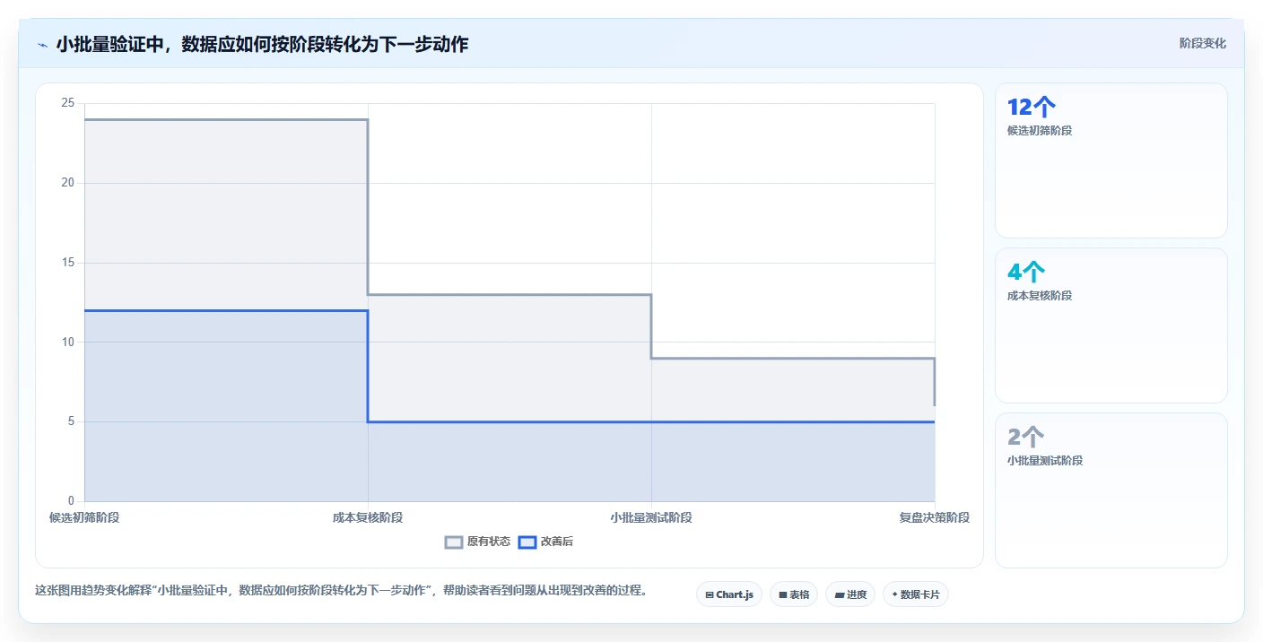The height and width of the screenshot is (642, 1263).
Task: Click the 复盘决策阶段 x-axis label
Action: pyautogui.click(x=935, y=517)
